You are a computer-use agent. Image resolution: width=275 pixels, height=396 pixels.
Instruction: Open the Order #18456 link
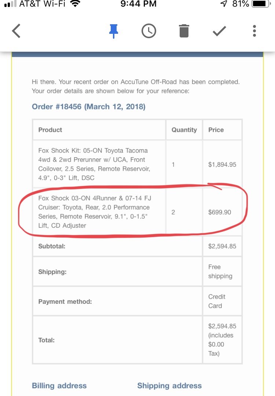click(88, 107)
